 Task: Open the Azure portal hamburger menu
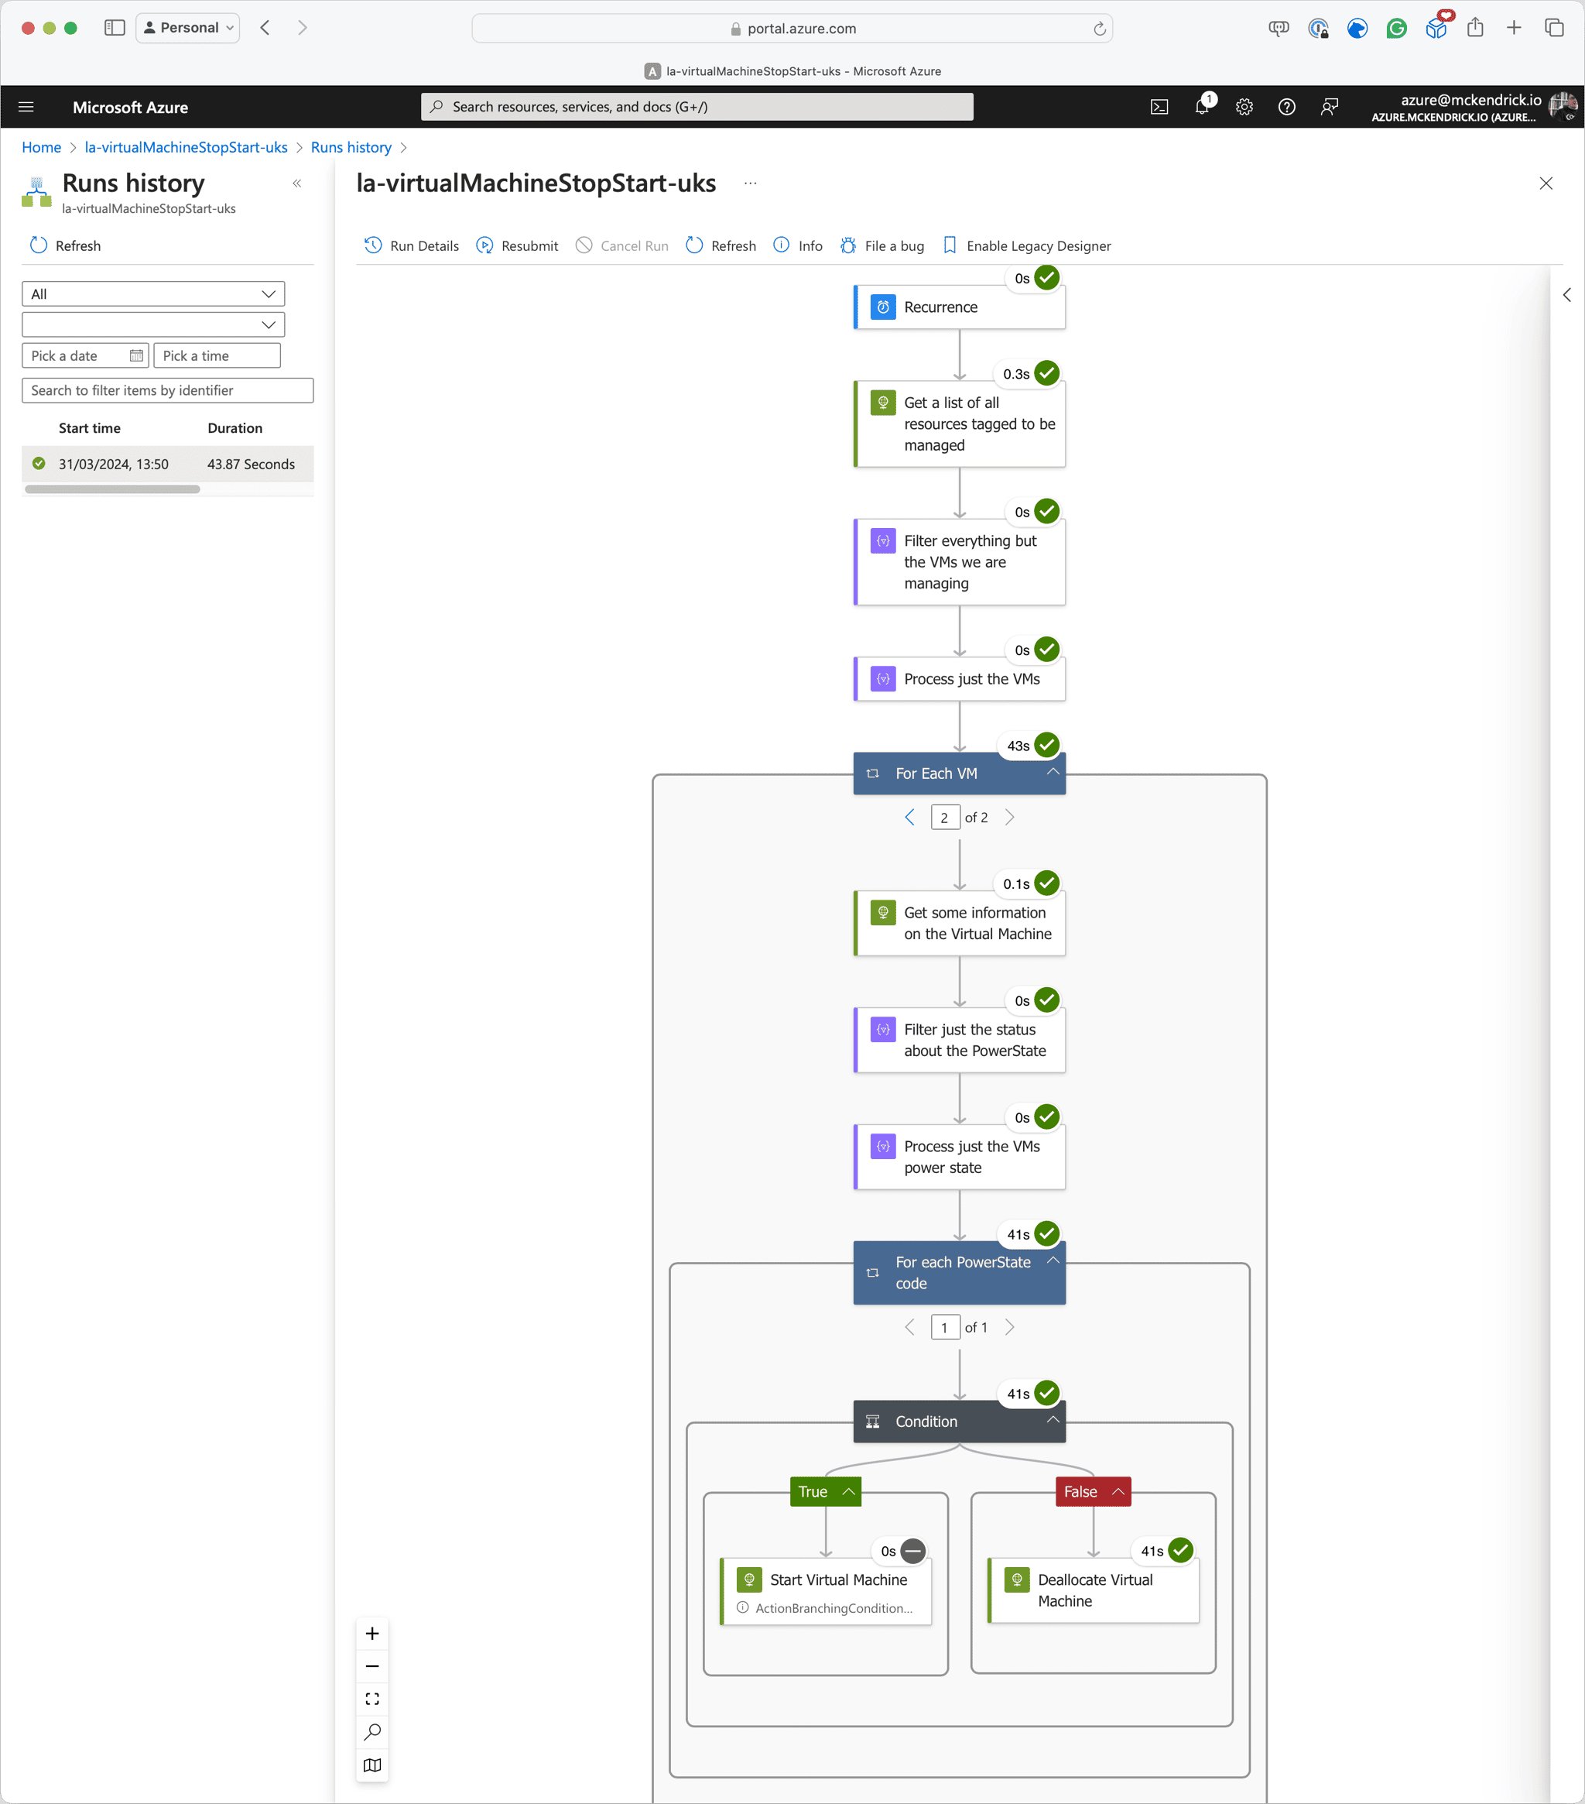pyautogui.click(x=26, y=107)
